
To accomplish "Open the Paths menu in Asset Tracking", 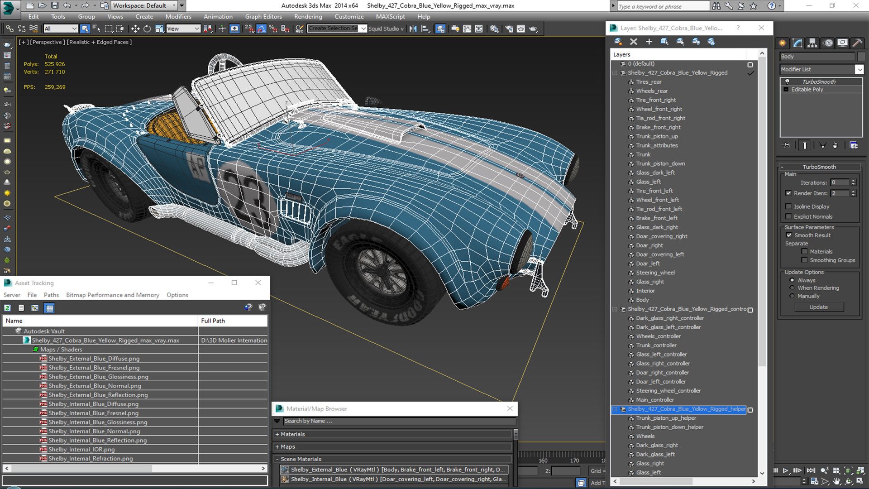I will tap(51, 295).
